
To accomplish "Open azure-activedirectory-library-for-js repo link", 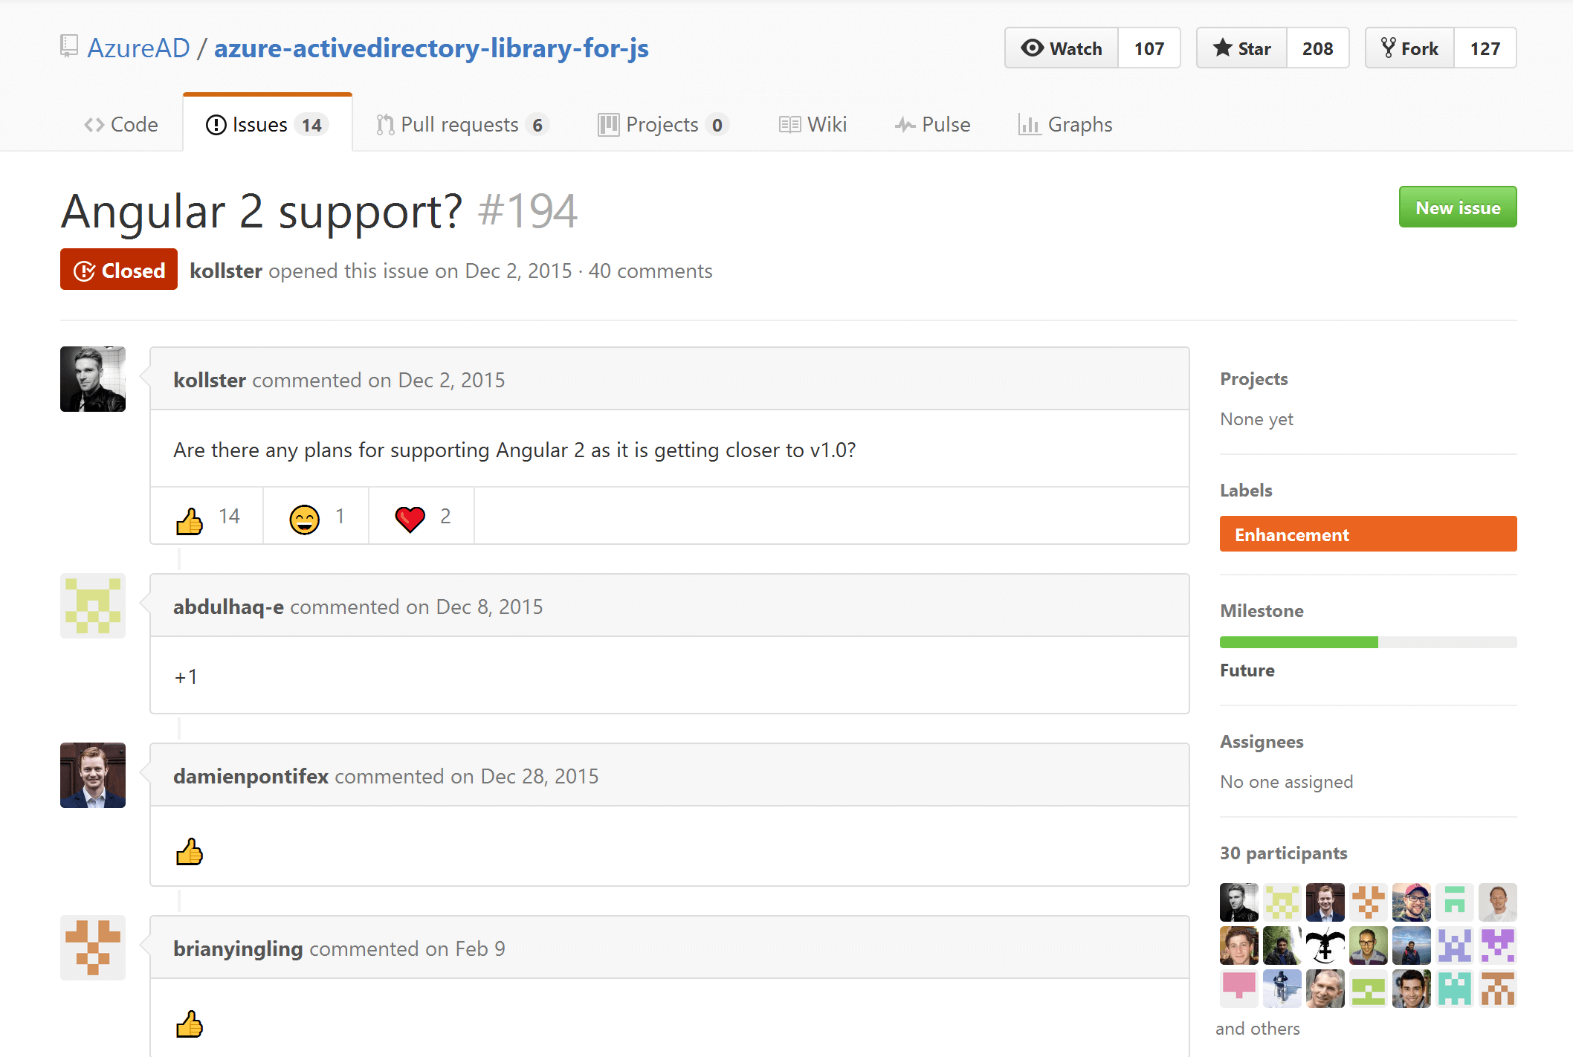I will click(x=431, y=48).
